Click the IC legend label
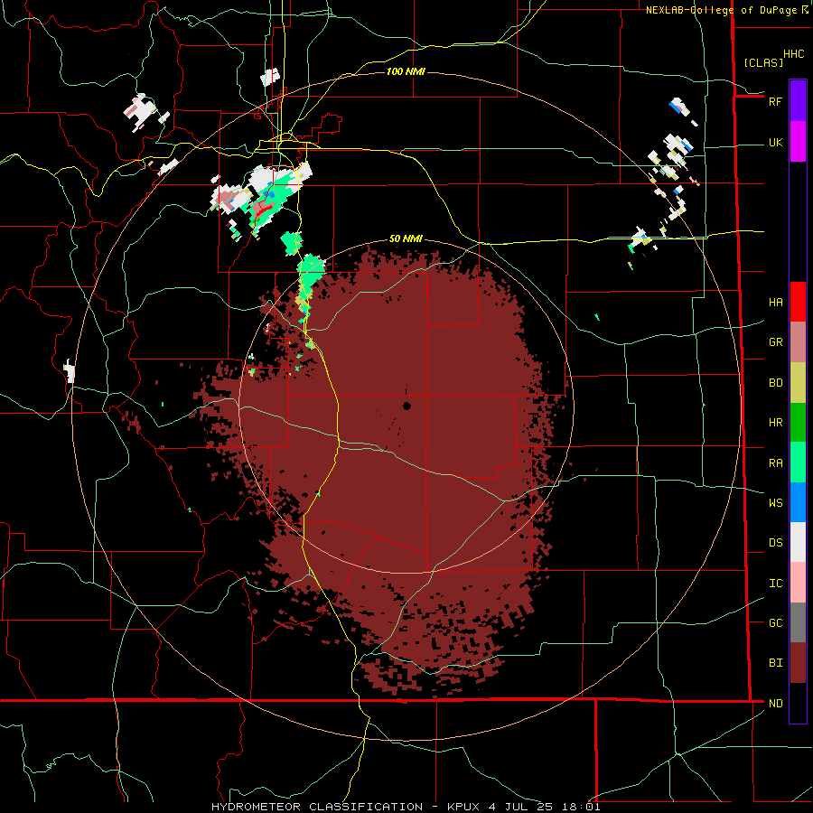 tap(775, 584)
